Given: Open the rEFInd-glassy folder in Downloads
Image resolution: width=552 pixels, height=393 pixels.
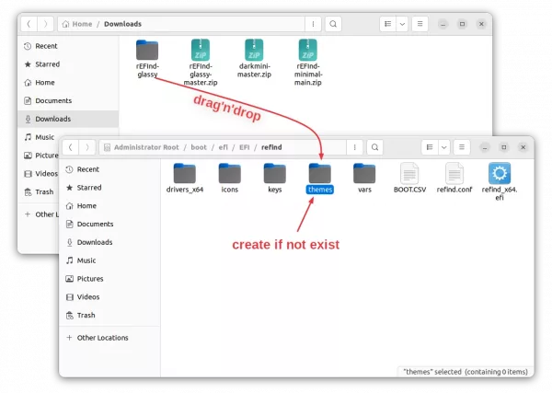Looking at the screenshot, I should [x=147, y=51].
